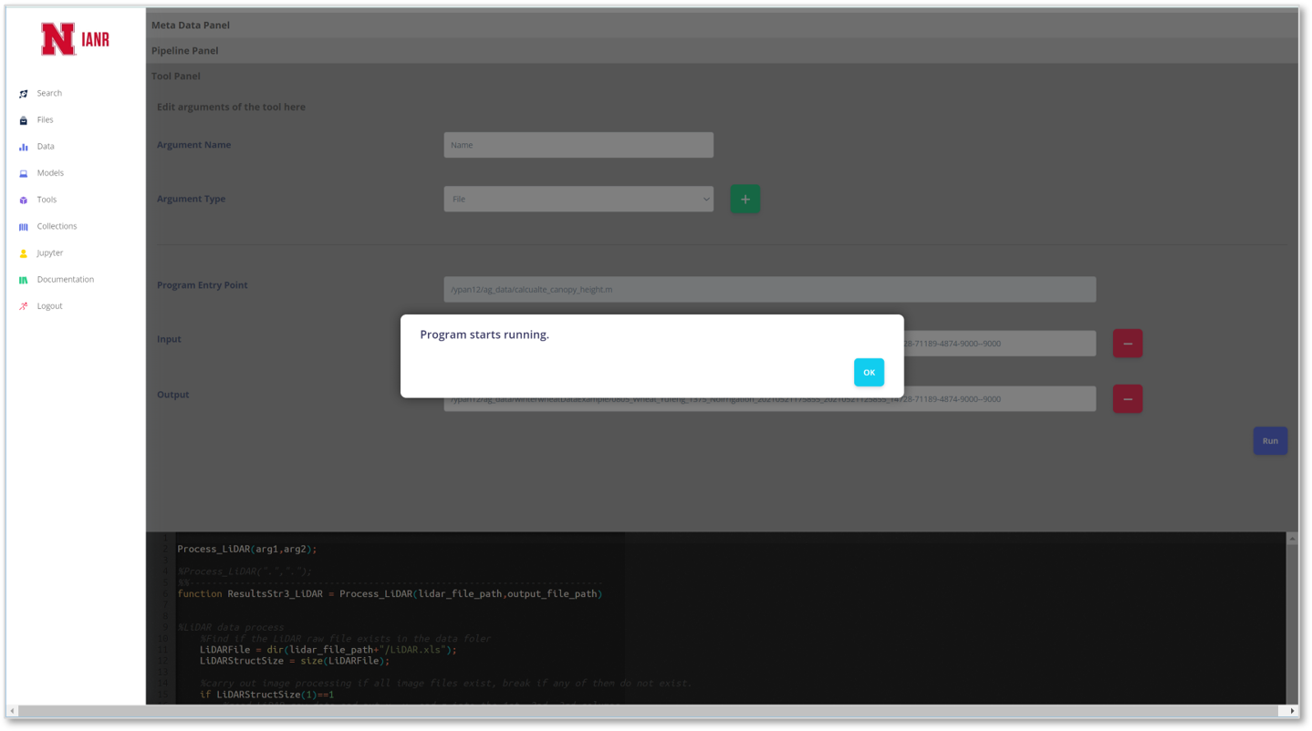Click the Jupyter person icon

pos(24,253)
